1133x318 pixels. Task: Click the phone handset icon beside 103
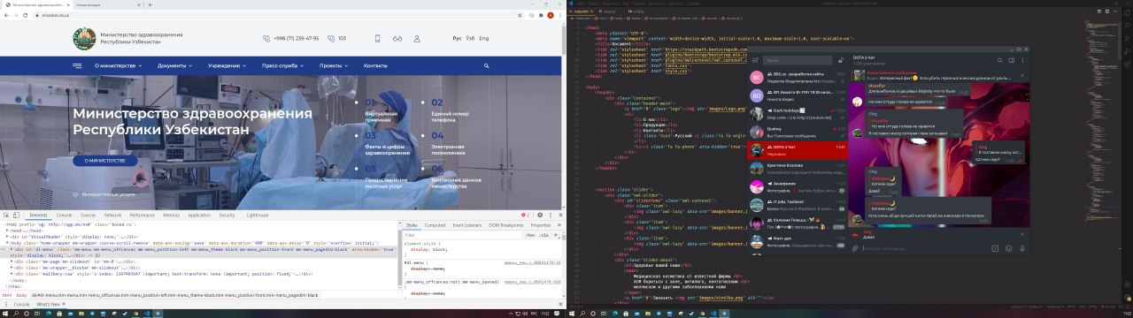point(330,38)
